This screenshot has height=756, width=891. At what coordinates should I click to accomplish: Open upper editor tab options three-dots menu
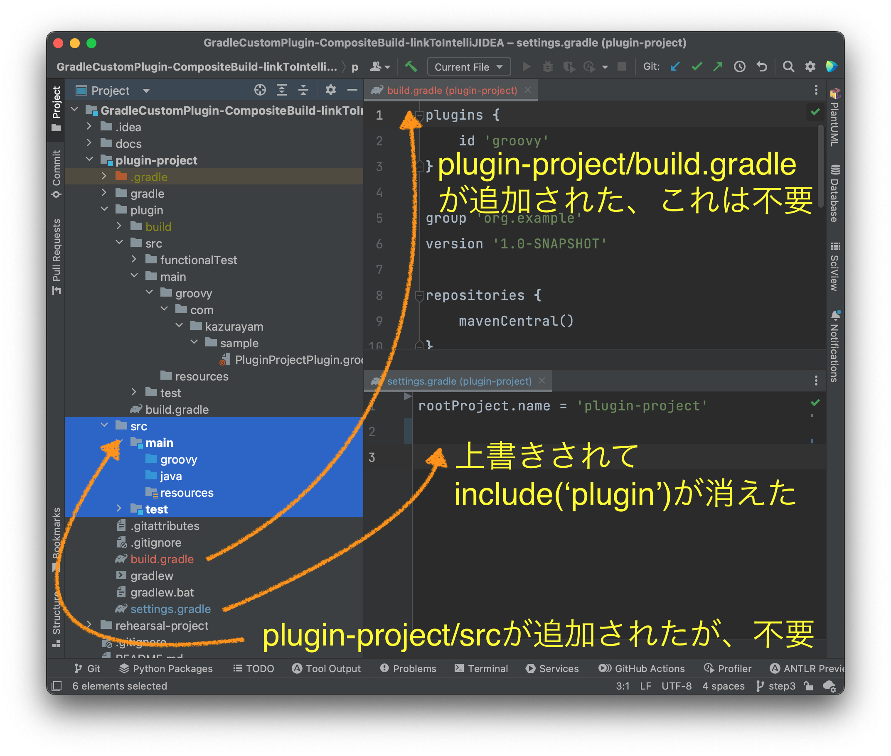[x=816, y=90]
